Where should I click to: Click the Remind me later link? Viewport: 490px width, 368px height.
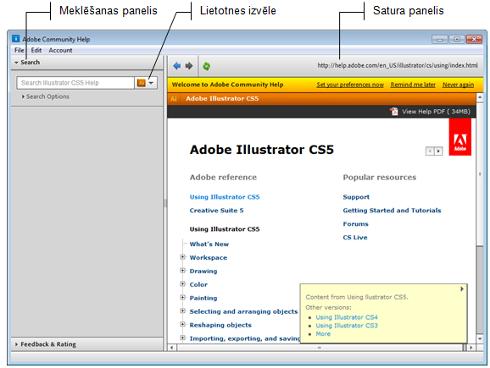pyautogui.click(x=413, y=85)
